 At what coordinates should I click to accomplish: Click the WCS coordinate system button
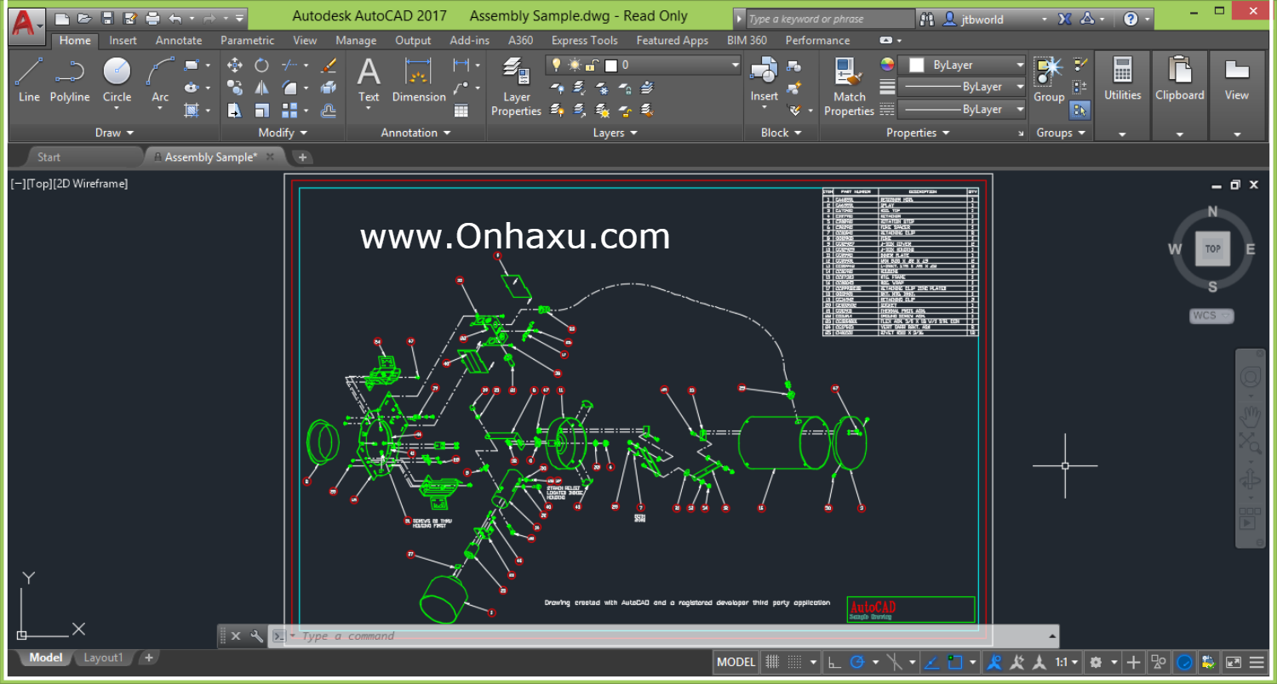point(1211,316)
